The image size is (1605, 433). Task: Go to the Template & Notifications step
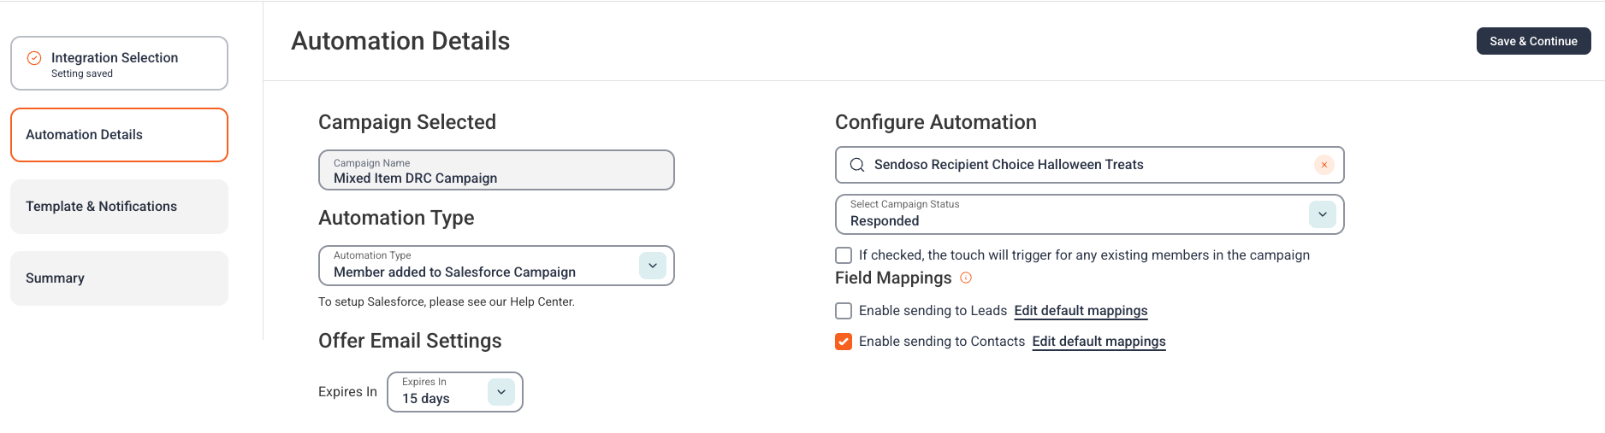tap(119, 207)
